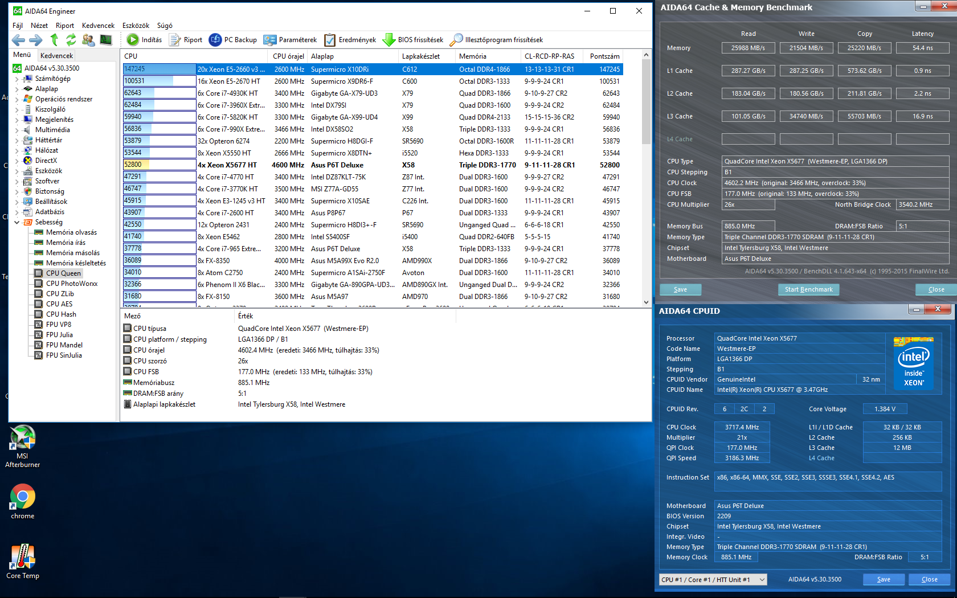Image resolution: width=957 pixels, height=598 pixels.
Task: Click the Start Benchmark button
Action: pos(808,289)
